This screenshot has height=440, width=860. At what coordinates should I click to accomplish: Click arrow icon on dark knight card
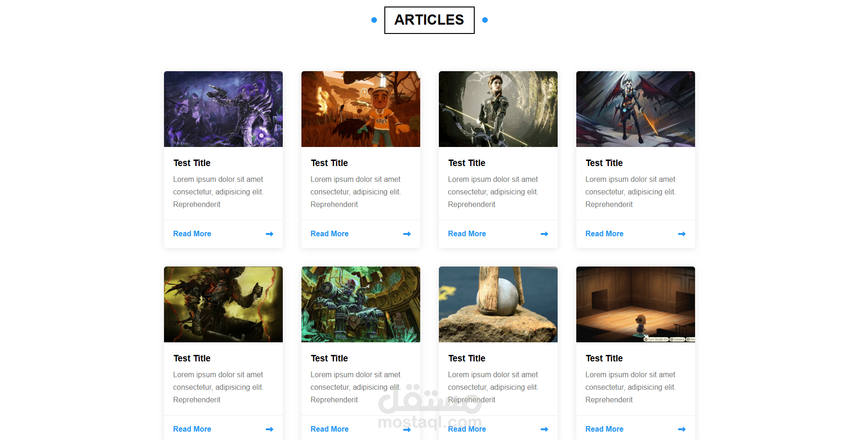[x=269, y=429]
